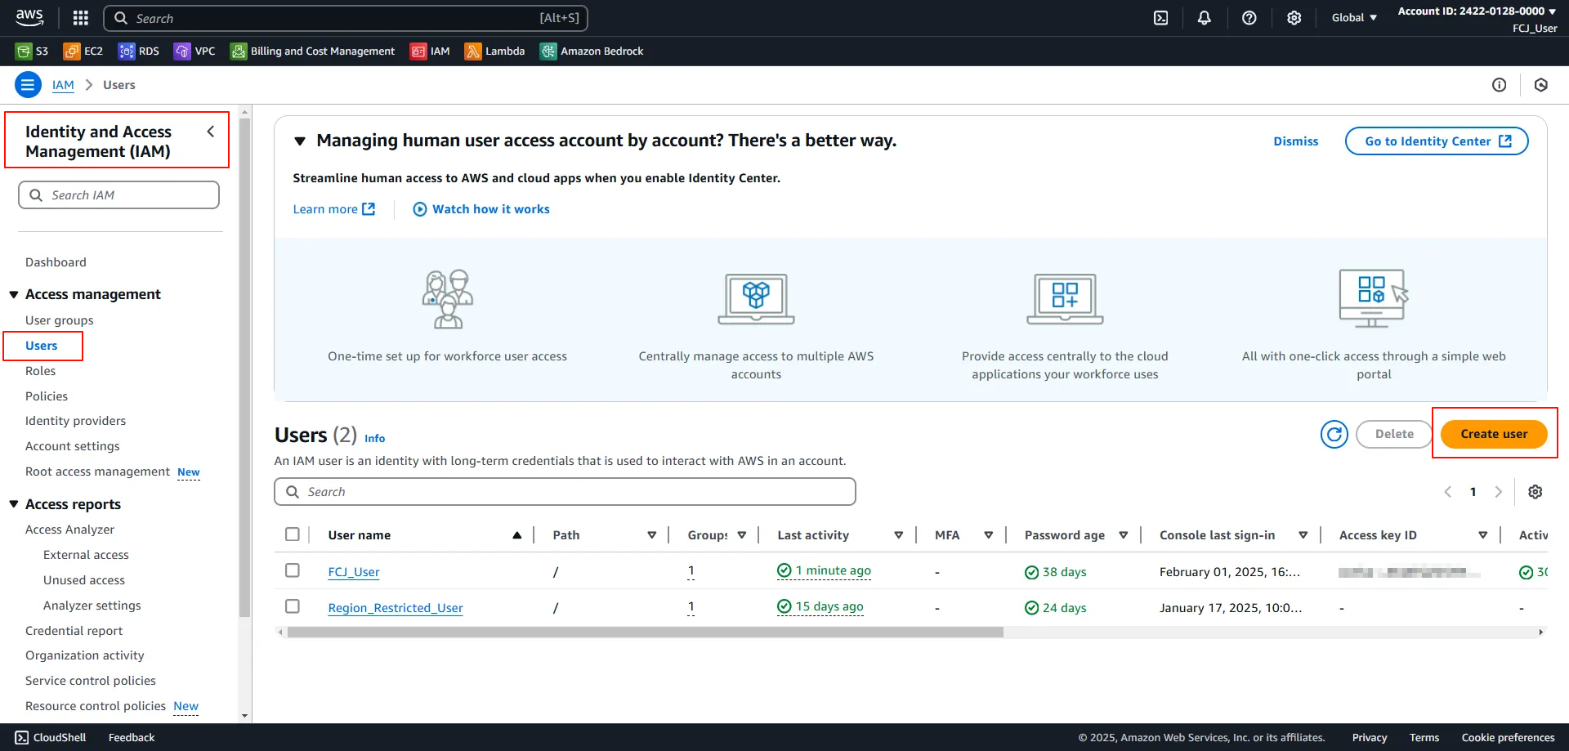The width and height of the screenshot is (1569, 751).
Task: Click the sidebar vertical scrollbar
Action: (244, 368)
